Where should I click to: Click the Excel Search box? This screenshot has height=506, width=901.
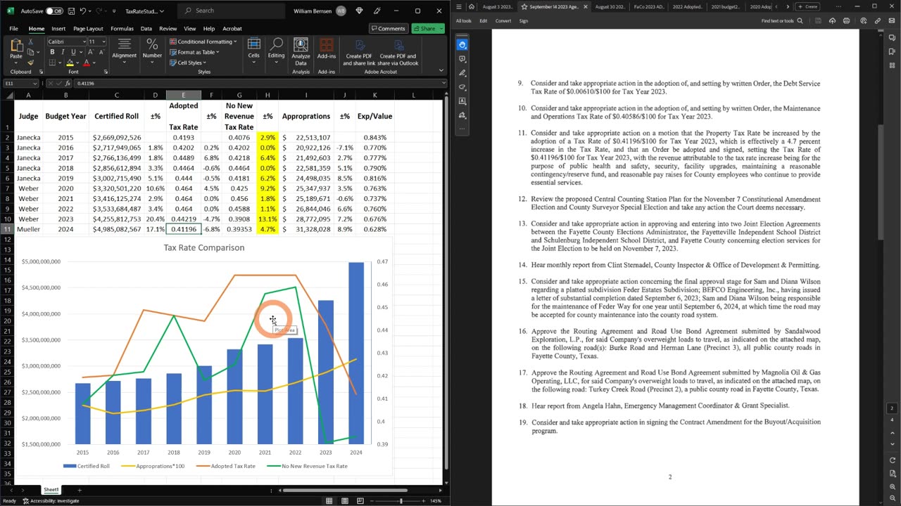[231, 11]
